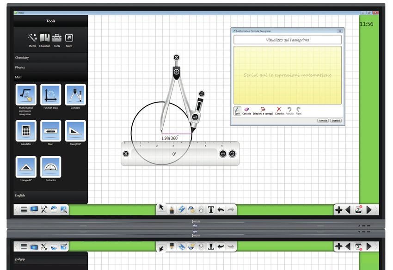The width and height of the screenshot is (393, 270).
Task: Launch Mathematical expressions recognition tool
Action: [x=26, y=94]
